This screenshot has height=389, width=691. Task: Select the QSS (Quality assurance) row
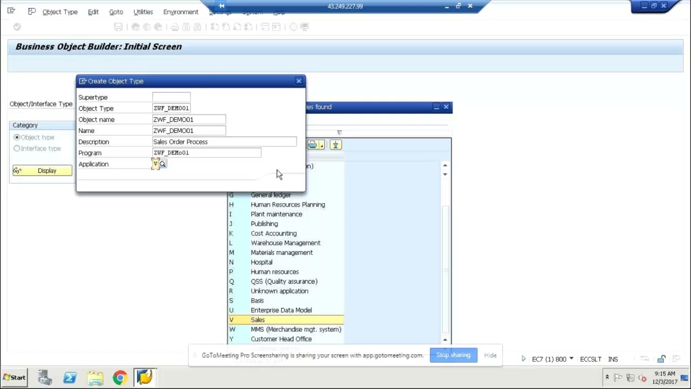286,281
